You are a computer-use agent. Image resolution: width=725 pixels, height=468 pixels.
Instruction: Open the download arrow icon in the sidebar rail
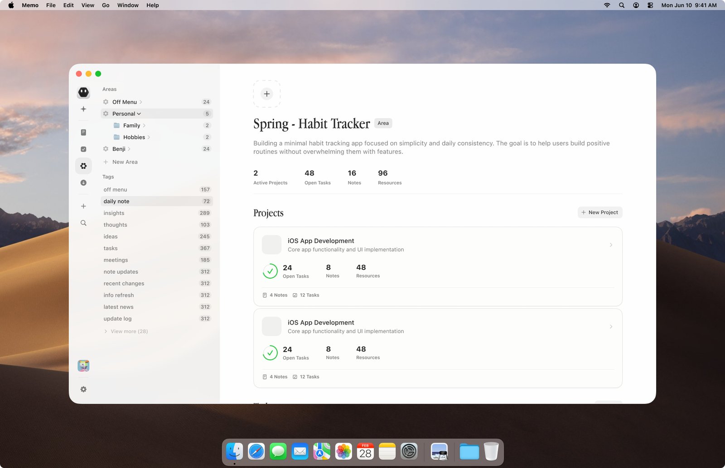(x=83, y=183)
